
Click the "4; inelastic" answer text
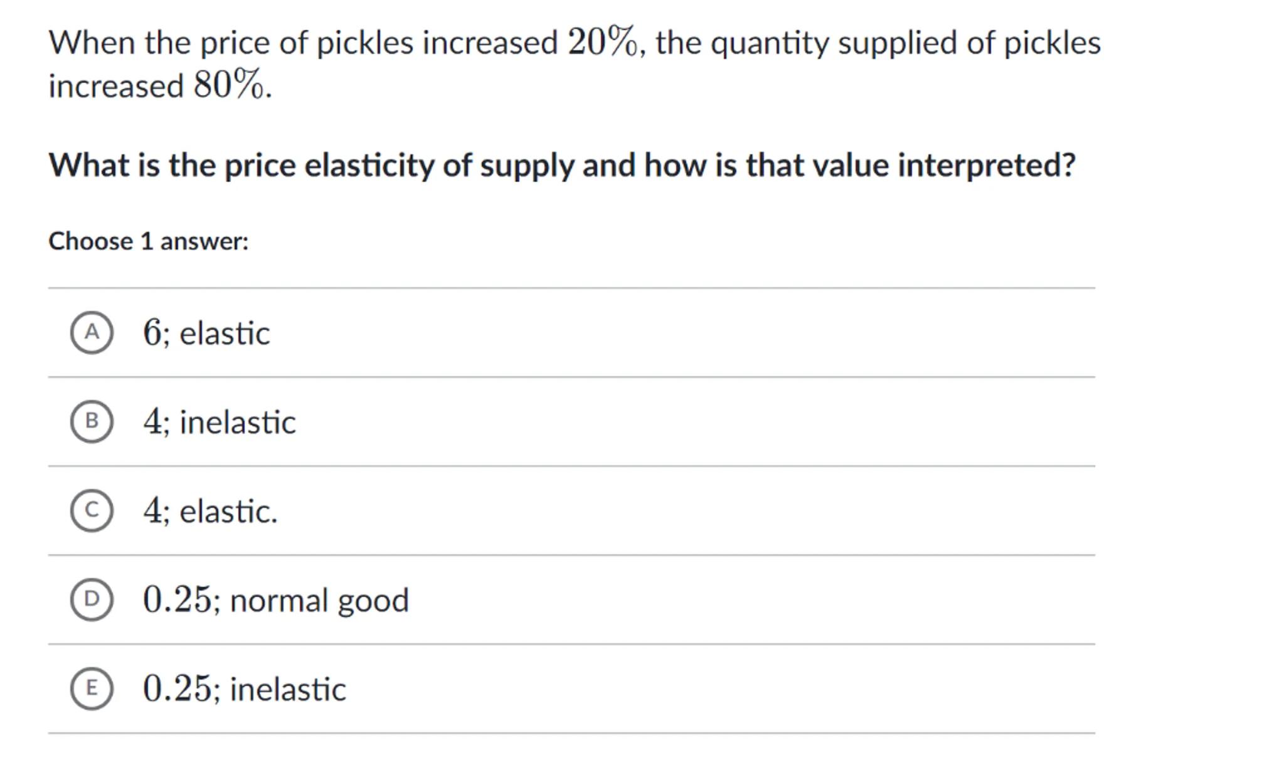click(x=220, y=422)
